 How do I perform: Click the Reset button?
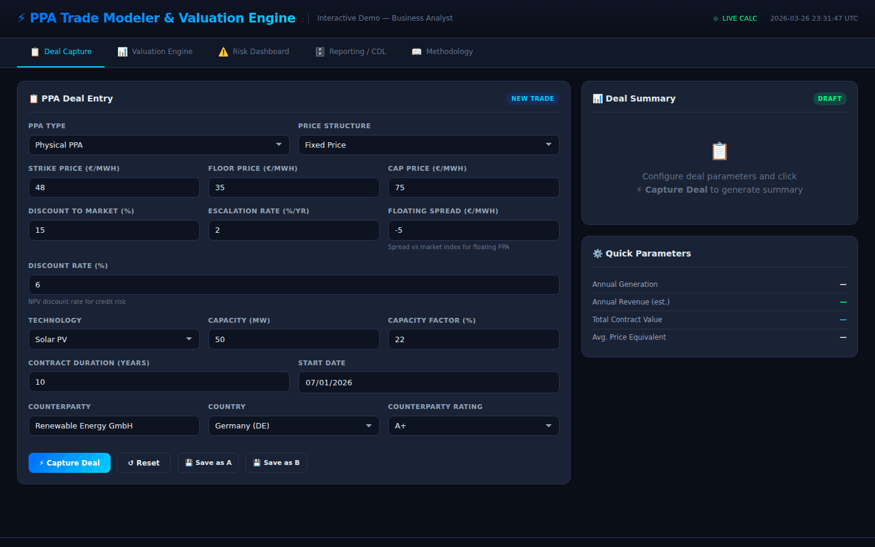coord(143,463)
